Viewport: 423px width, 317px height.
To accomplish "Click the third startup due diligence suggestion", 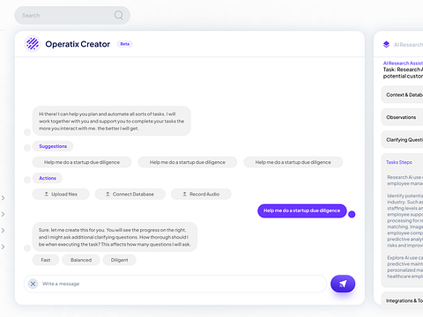I will [x=293, y=162].
